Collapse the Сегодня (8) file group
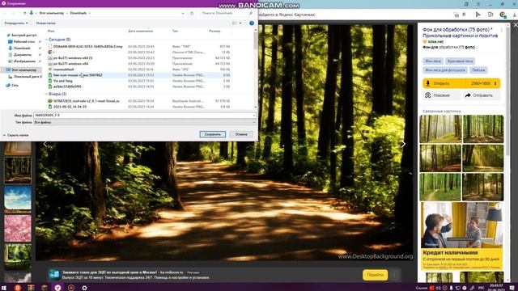The image size is (518, 291). tap(46, 40)
